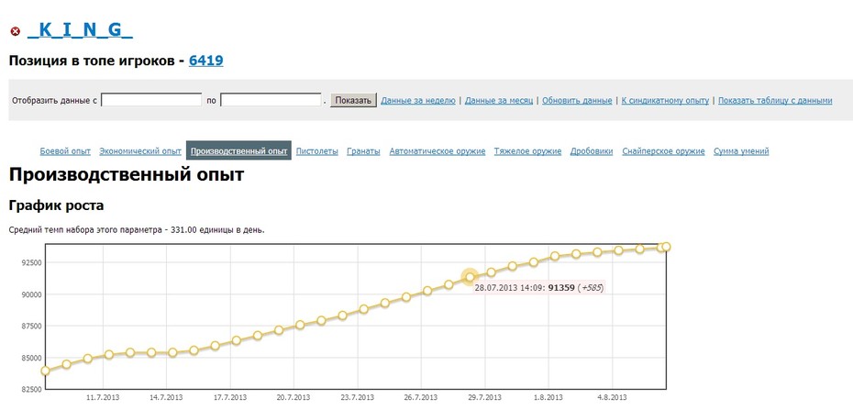Image resolution: width=853 pixels, height=410 pixels.
Task: Focus the start date field after 'Отобразить данные с'
Action: click(151, 100)
